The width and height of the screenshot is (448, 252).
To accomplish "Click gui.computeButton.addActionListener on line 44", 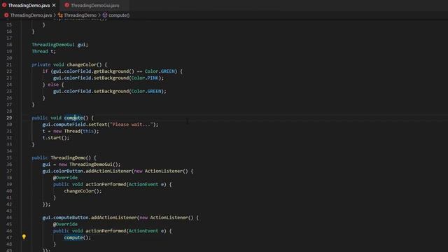I will coord(90,218).
